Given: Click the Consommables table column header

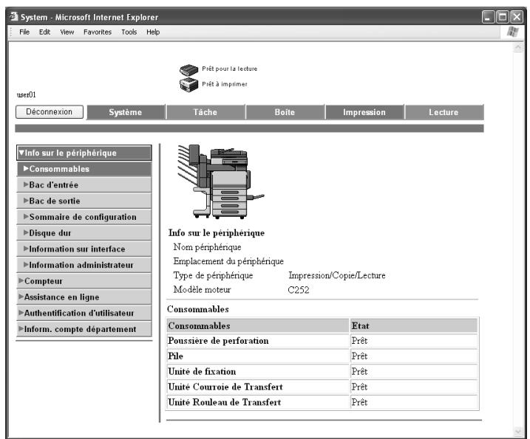Looking at the screenshot, I should [258, 325].
